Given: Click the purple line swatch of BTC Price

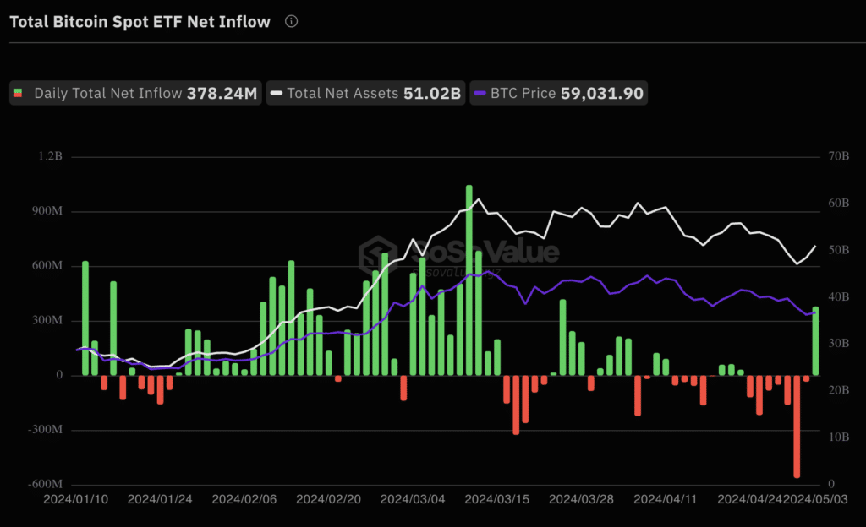Looking at the screenshot, I should coord(480,93).
